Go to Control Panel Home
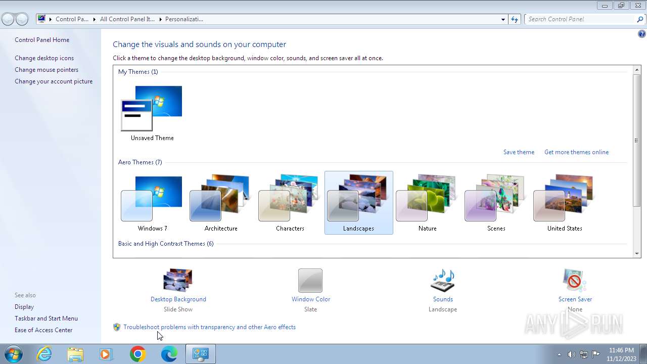647x364 pixels. [x=42, y=40]
